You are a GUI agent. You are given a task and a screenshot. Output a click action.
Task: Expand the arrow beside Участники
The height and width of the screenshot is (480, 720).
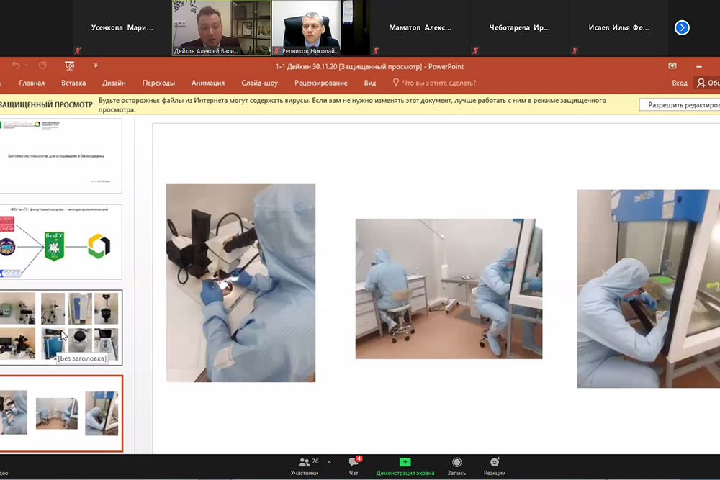tap(329, 462)
